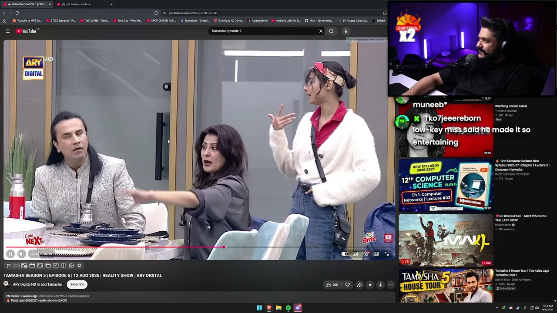Open Tamasha 5 House Tour video thumbnail

coord(446,286)
